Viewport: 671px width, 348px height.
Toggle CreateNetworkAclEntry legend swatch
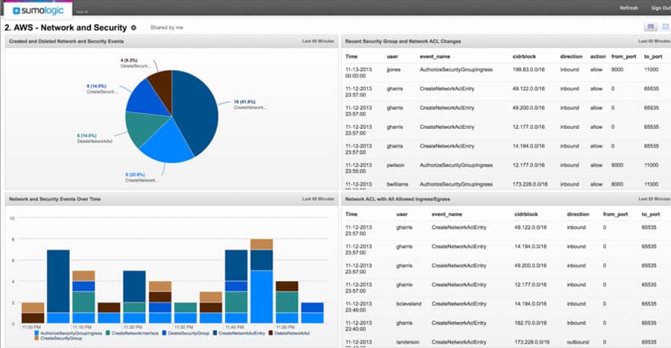click(x=215, y=333)
